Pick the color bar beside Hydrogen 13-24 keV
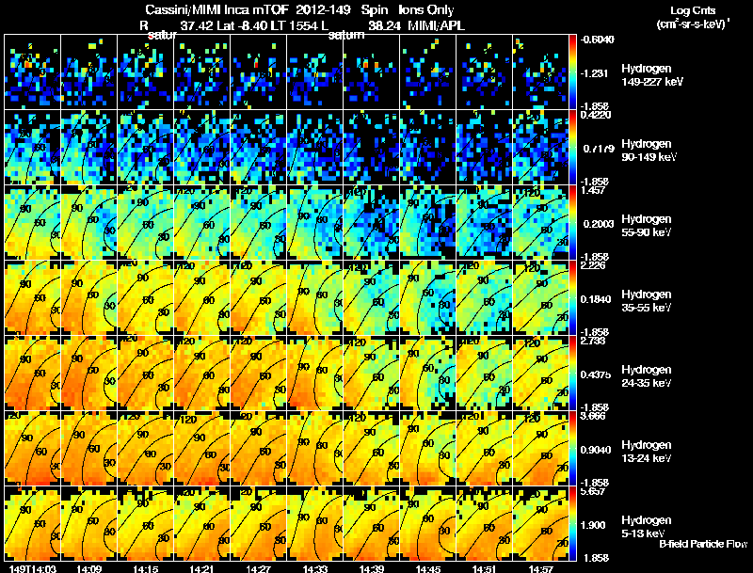The width and height of the screenshot is (753, 573). (x=572, y=449)
